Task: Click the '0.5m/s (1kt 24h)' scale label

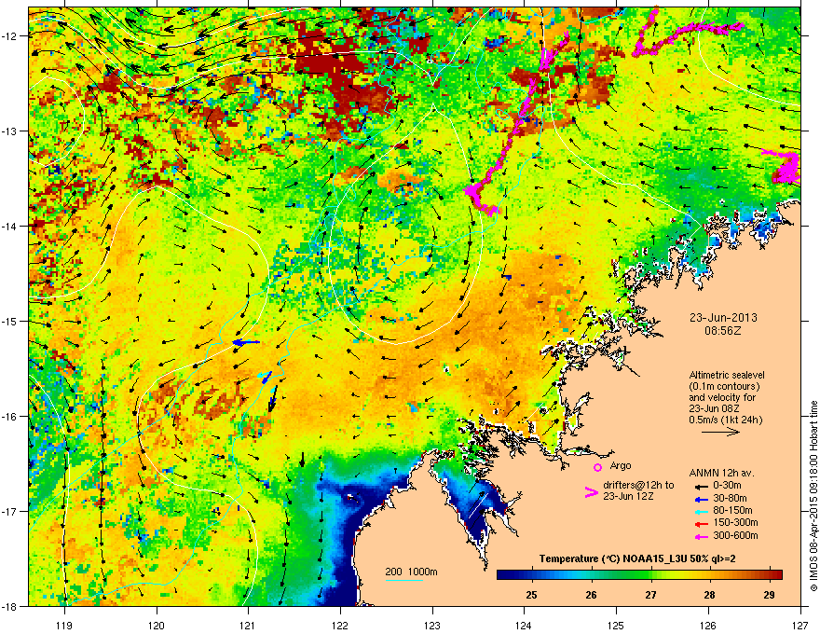Action: (725, 420)
